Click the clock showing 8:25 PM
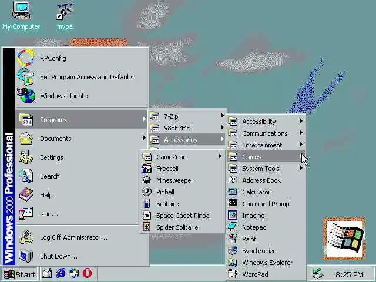Viewport: 376px width, 282px height. [x=350, y=274]
